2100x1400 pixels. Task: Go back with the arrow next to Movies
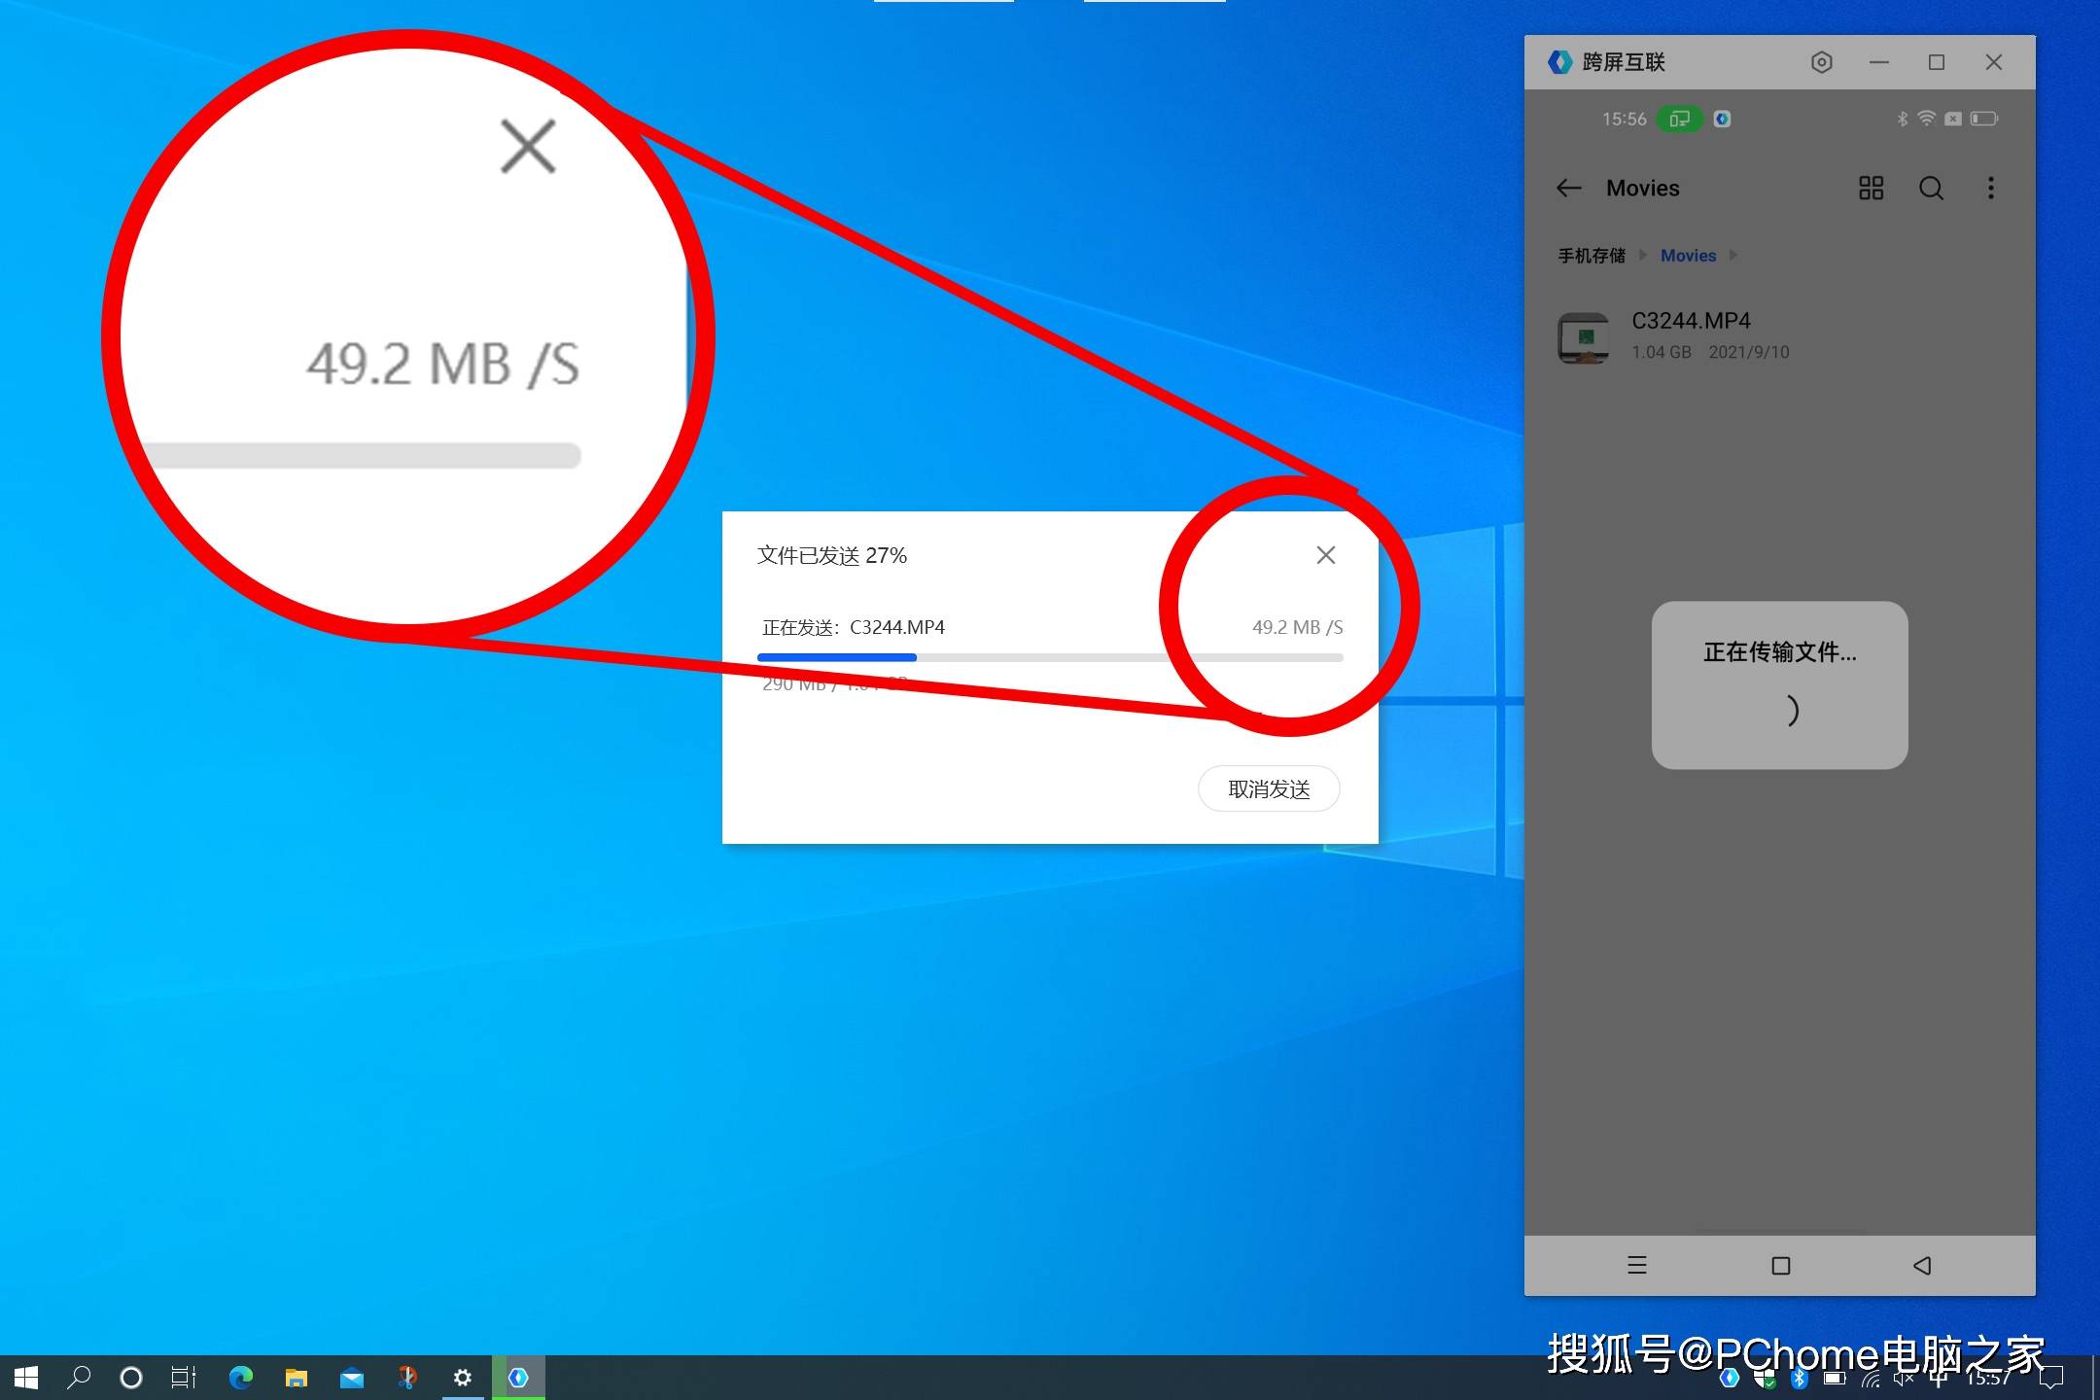1569,188
